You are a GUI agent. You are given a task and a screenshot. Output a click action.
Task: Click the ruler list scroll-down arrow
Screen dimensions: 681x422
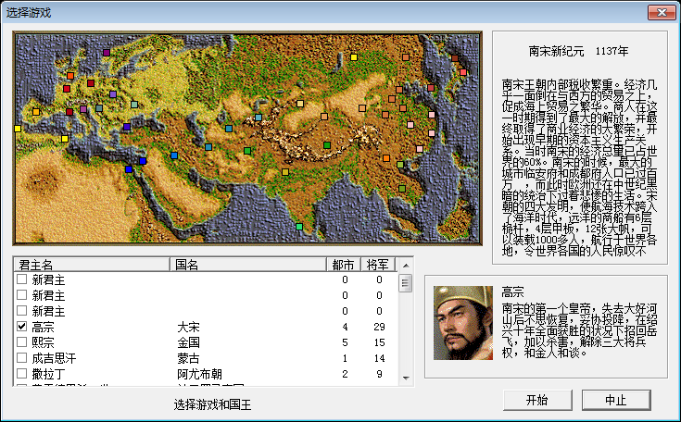click(x=406, y=379)
